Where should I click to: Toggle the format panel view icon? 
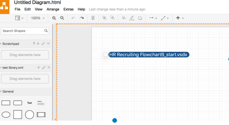(18, 18)
